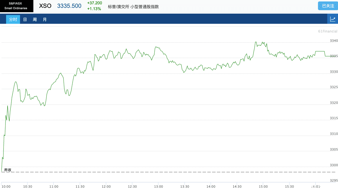Click the 昨收 previous close label
Viewport: 338px width, 190px height.
click(x=8, y=170)
